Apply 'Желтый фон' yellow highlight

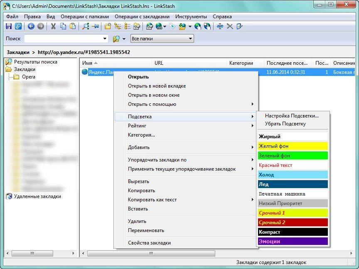pos(293,146)
